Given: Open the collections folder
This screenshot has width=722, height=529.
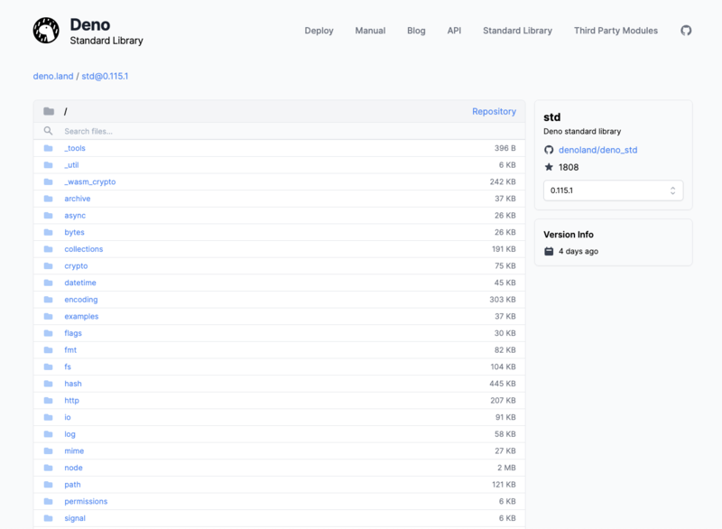Looking at the screenshot, I should tap(83, 249).
